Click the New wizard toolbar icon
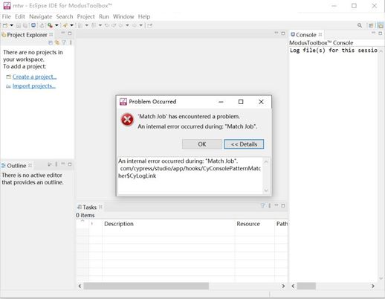Image resolution: width=385 pixels, height=299 pixels. (x=5, y=25)
